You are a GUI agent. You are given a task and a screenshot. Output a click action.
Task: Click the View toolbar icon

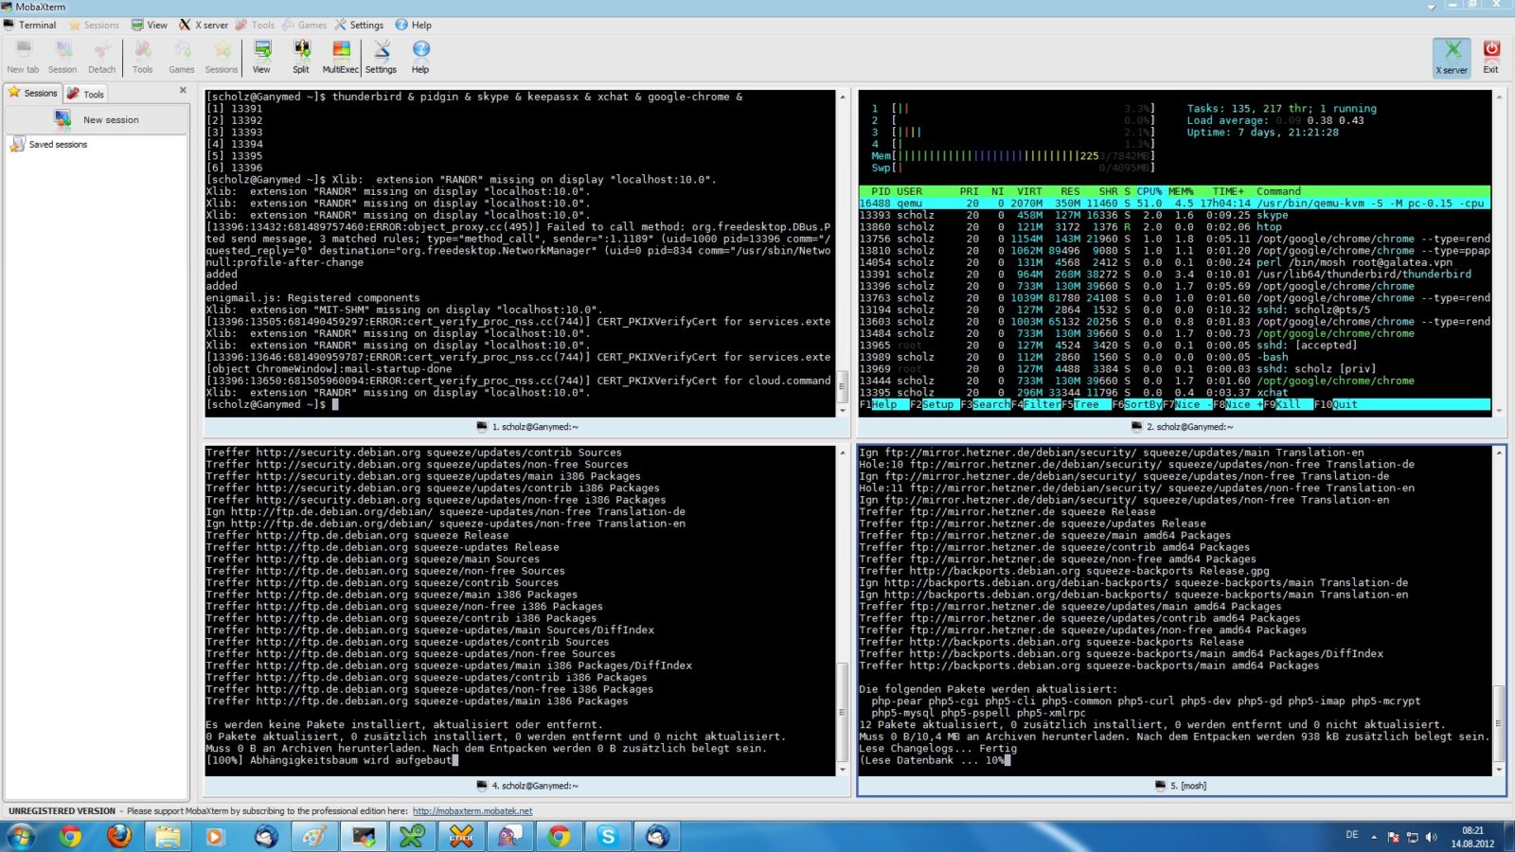(261, 57)
